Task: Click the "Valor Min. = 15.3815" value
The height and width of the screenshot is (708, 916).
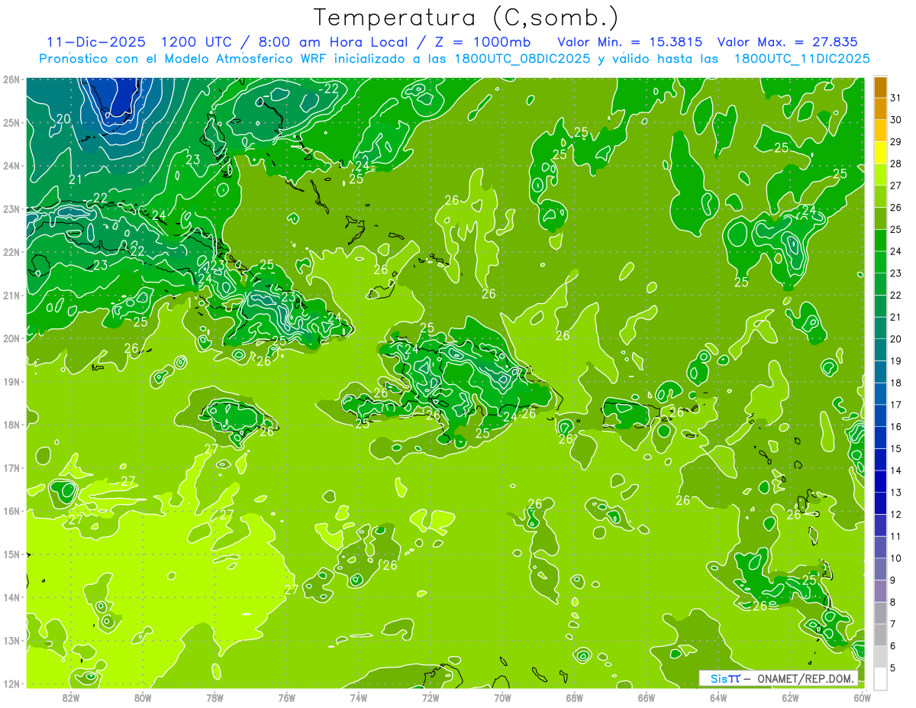Action: pyautogui.click(x=631, y=42)
